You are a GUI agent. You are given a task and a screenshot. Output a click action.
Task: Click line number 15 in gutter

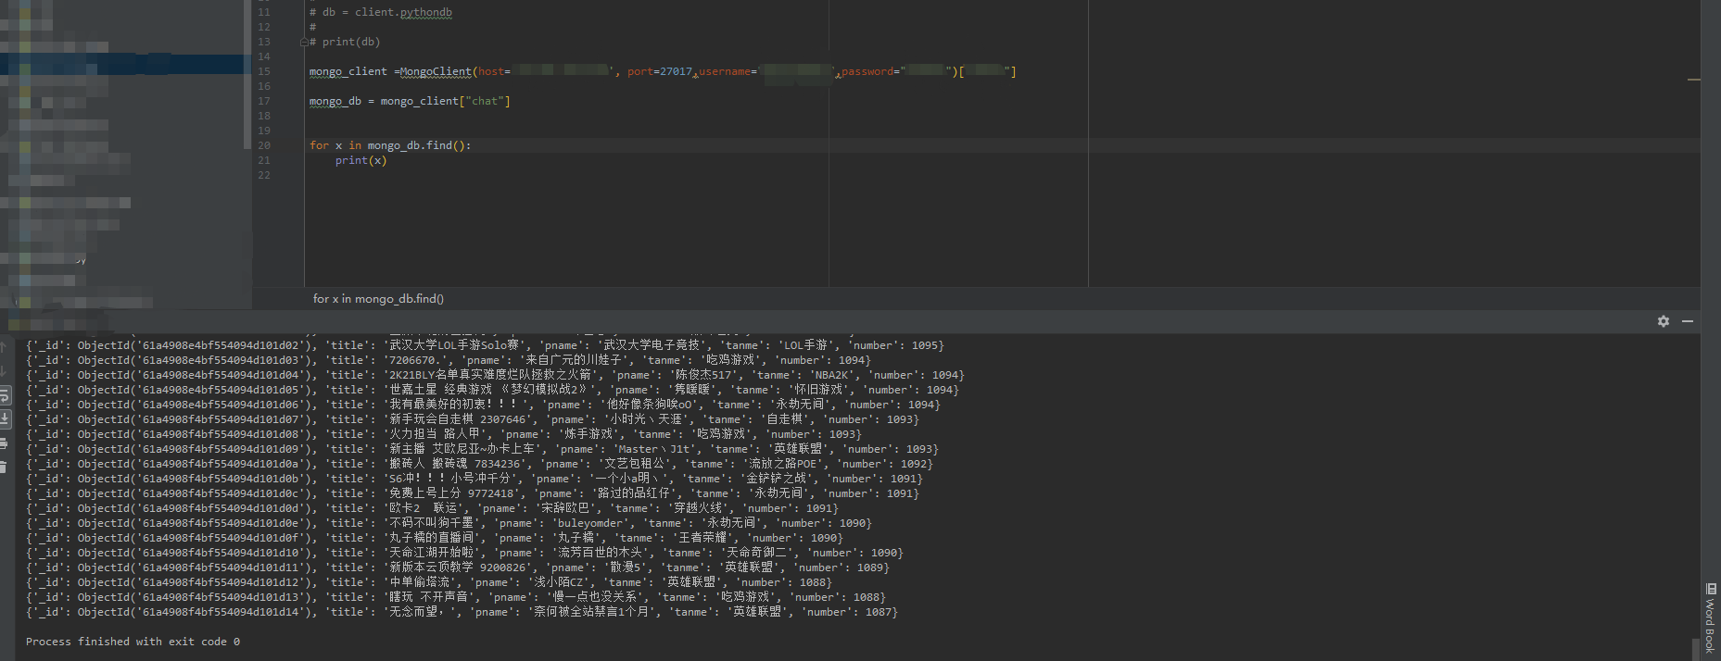tap(264, 71)
